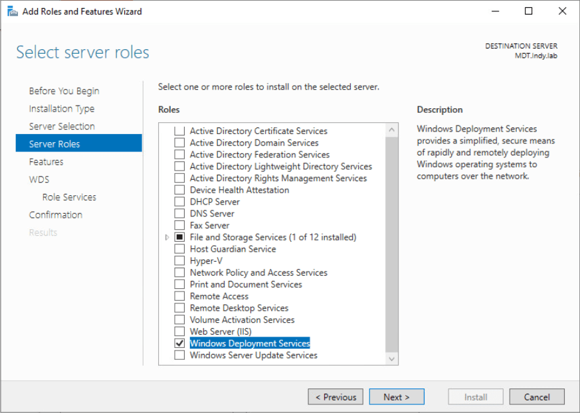Cancel the wizard

click(x=536, y=397)
